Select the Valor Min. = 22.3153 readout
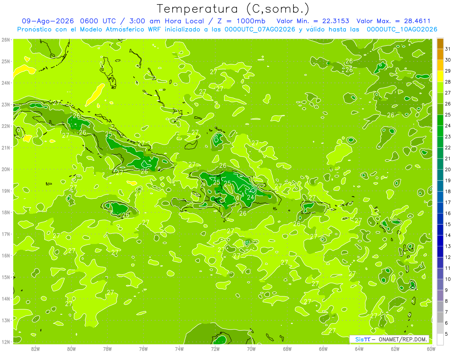The width and height of the screenshot is (458, 354). 313,21
